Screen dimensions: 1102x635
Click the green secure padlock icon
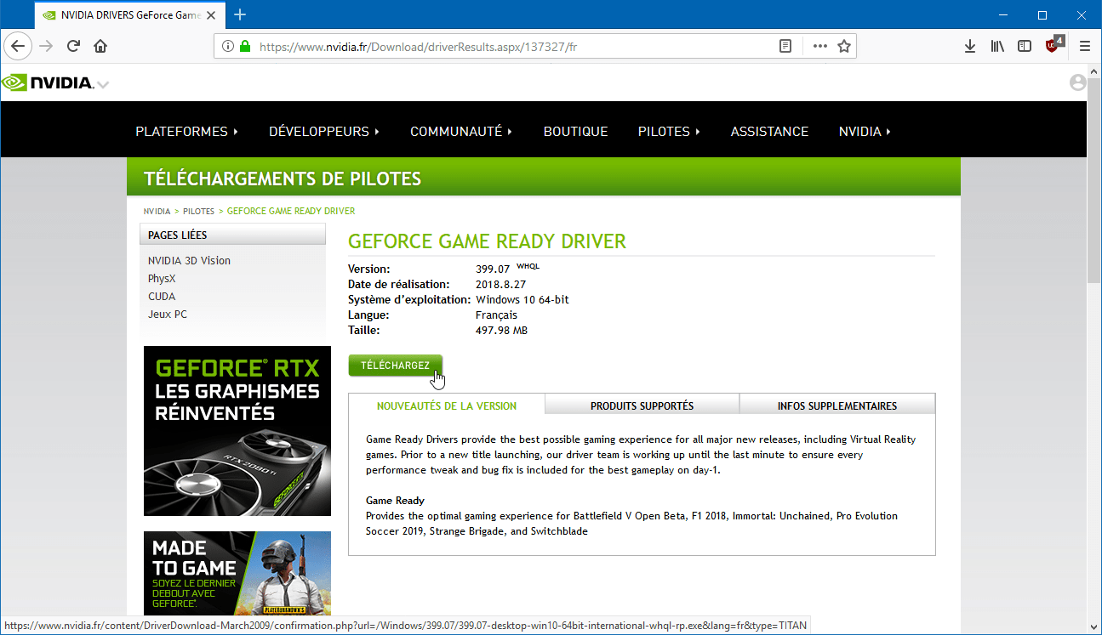pyautogui.click(x=245, y=47)
